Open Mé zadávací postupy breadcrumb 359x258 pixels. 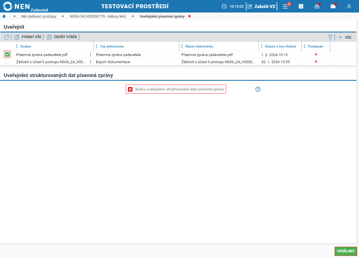pos(39,16)
